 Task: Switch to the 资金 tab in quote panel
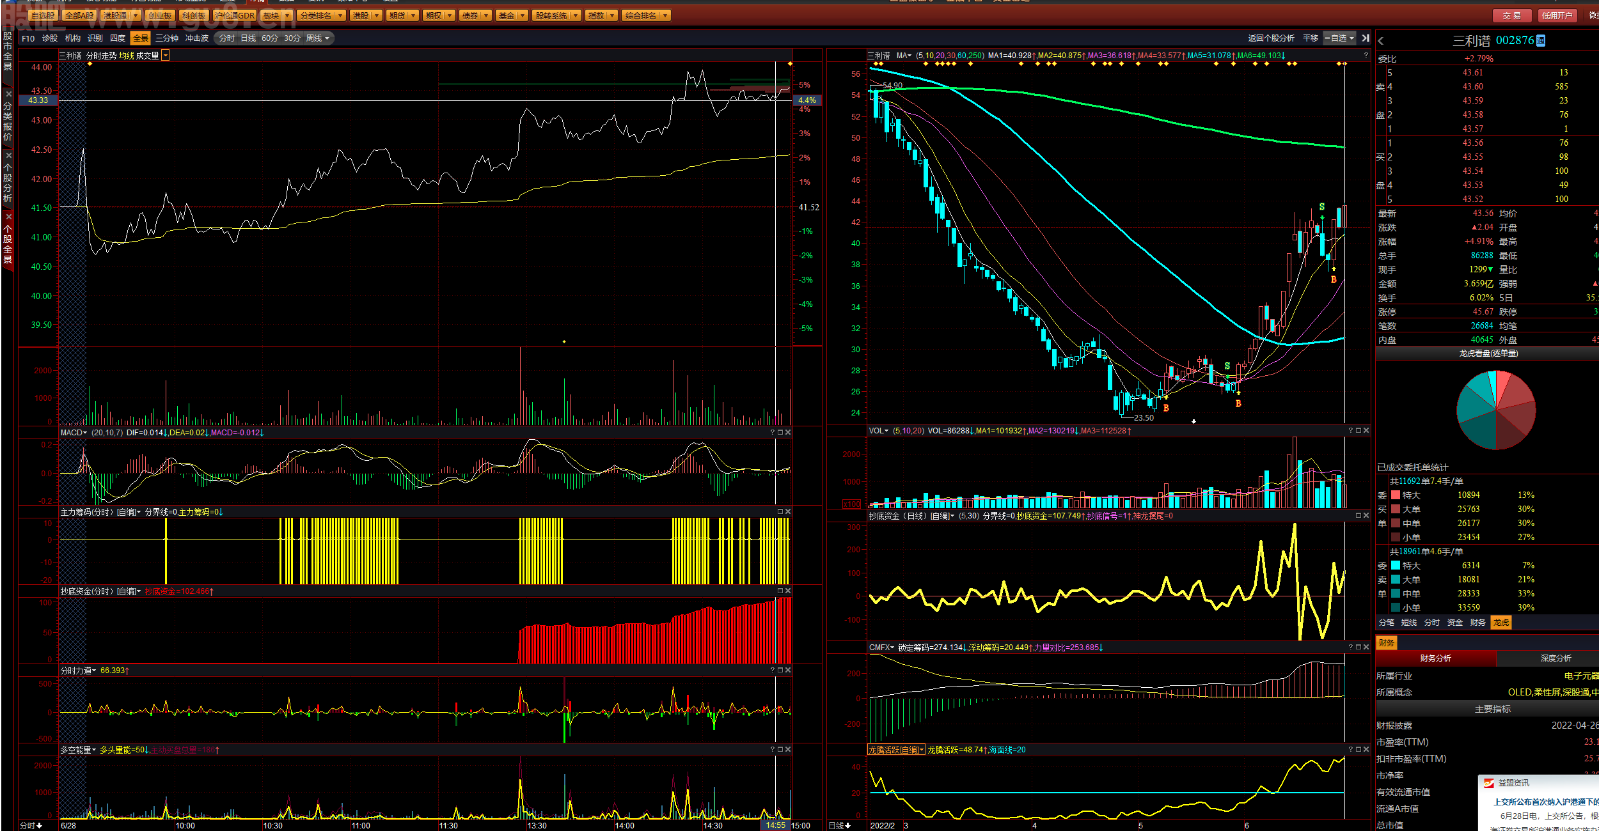(1454, 623)
